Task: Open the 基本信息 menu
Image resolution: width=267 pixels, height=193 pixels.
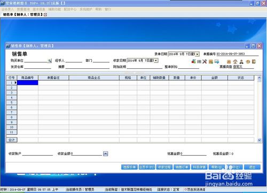Action: [x=39, y=9]
